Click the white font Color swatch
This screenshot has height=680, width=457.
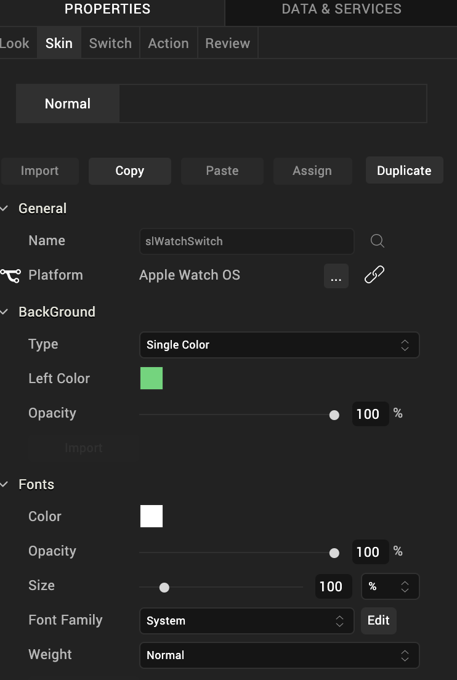(x=152, y=516)
